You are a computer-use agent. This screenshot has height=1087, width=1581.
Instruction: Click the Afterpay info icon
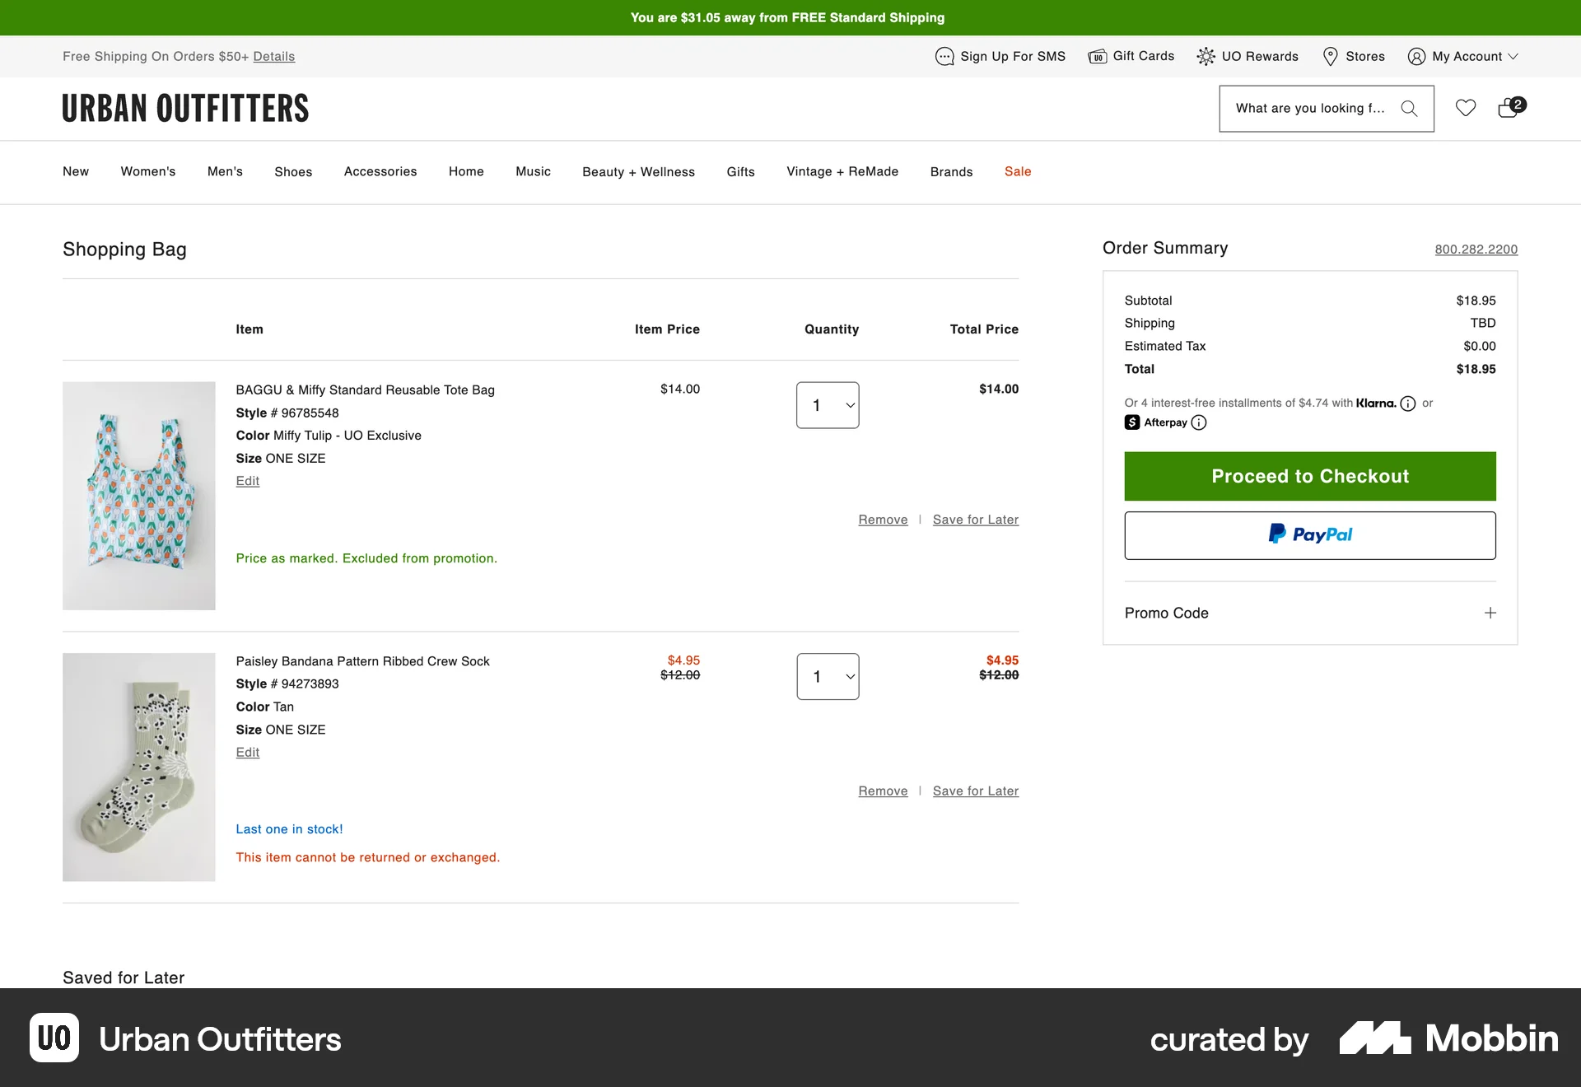1200,422
